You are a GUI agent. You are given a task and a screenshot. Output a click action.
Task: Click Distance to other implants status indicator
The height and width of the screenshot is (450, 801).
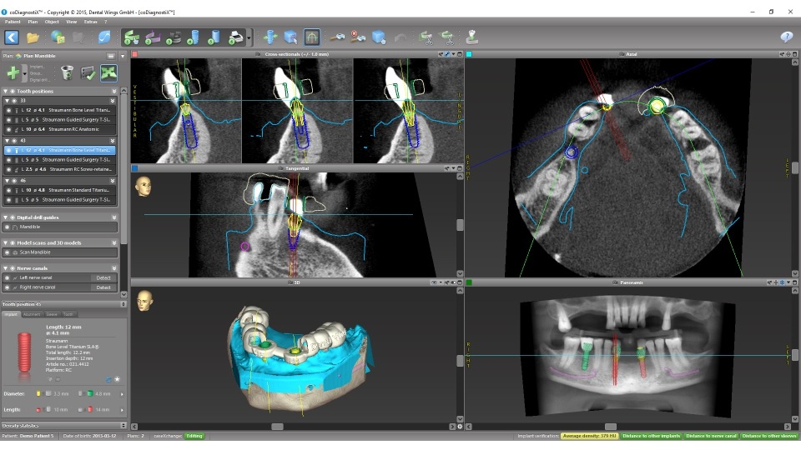tap(652, 436)
